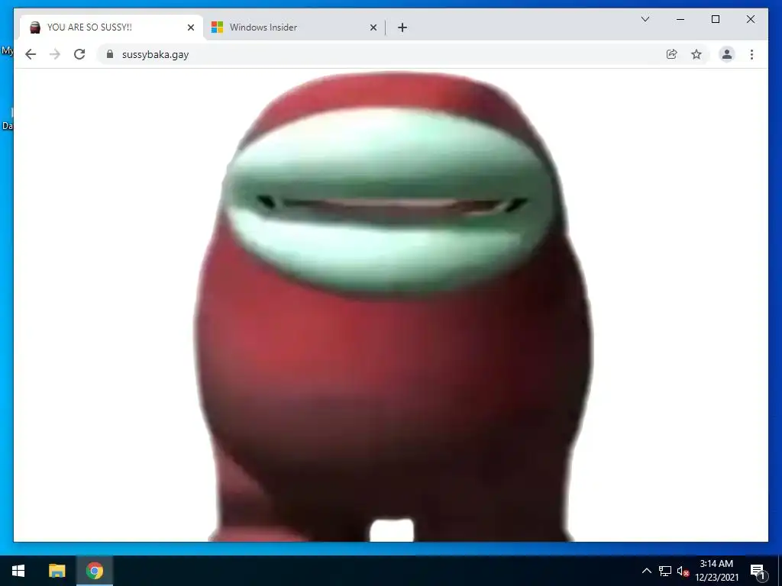View site info via the padlock icon
The image size is (782, 586).
(x=110, y=54)
